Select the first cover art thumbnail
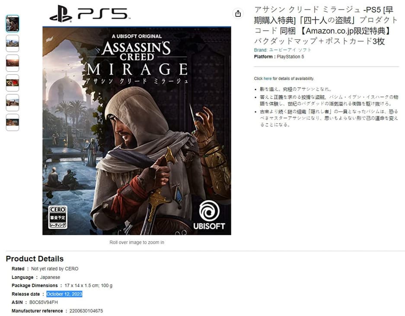Screen dimensions: 405x316 coord(13,23)
